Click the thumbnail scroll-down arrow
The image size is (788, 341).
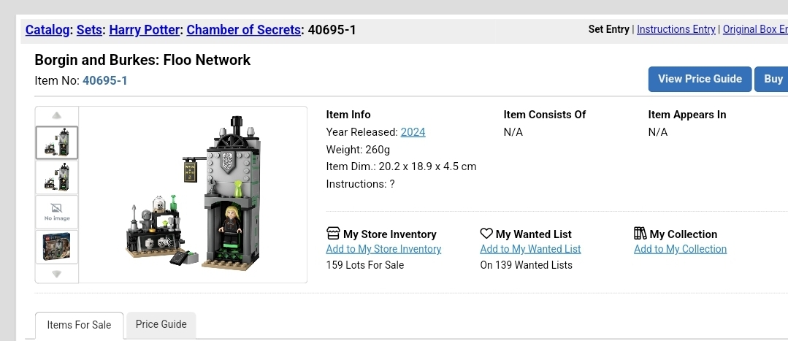[x=57, y=275]
